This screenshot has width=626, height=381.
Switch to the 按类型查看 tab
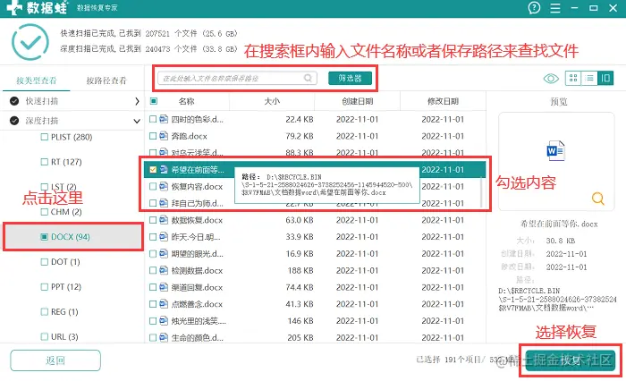coord(37,80)
